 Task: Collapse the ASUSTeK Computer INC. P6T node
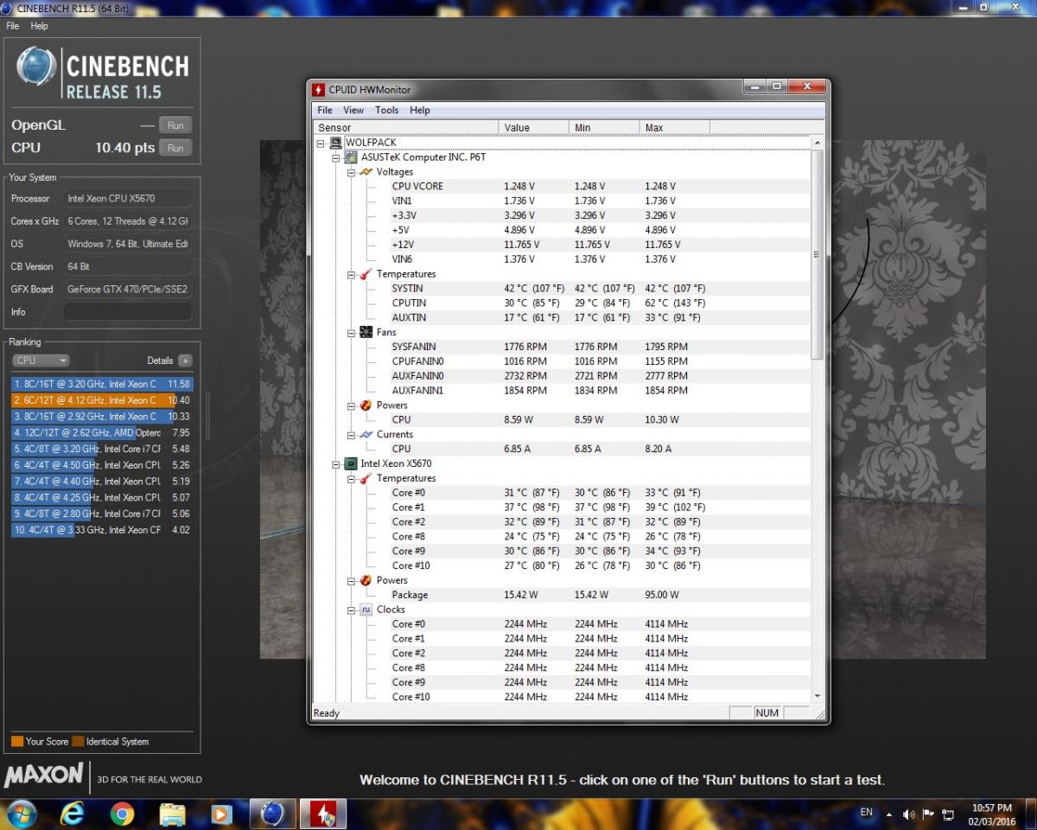click(x=336, y=157)
